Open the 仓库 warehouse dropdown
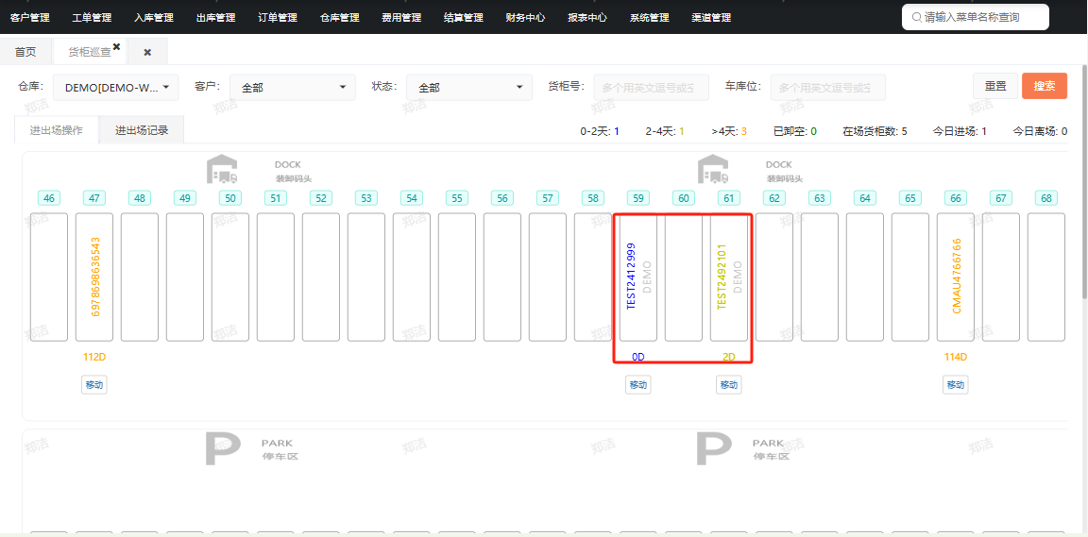The height and width of the screenshot is (537, 1088). tap(116, 88)
